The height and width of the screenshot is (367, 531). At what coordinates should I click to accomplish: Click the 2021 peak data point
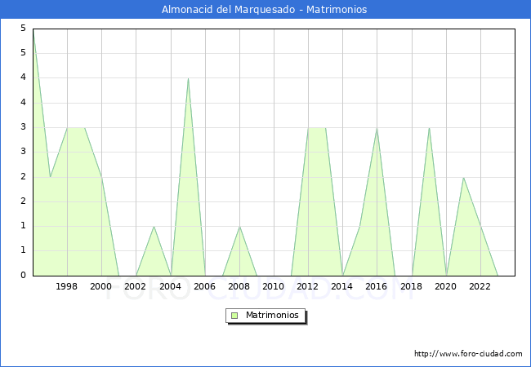[463, 177]
